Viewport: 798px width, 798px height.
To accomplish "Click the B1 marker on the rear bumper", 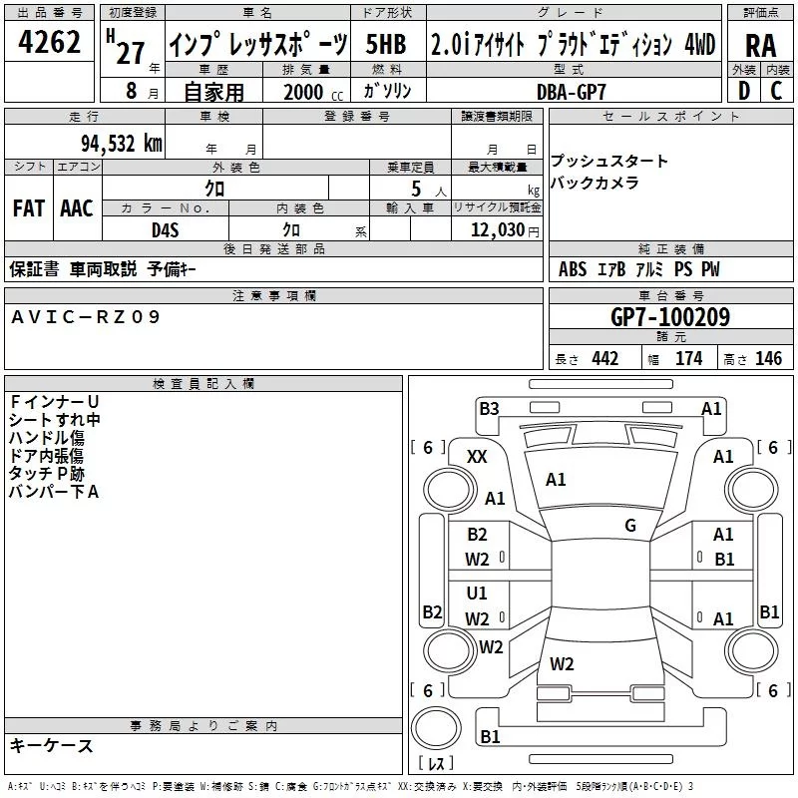I will click(490, 737).
